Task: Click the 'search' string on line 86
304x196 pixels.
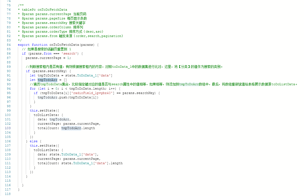Action: coord(69,53)
